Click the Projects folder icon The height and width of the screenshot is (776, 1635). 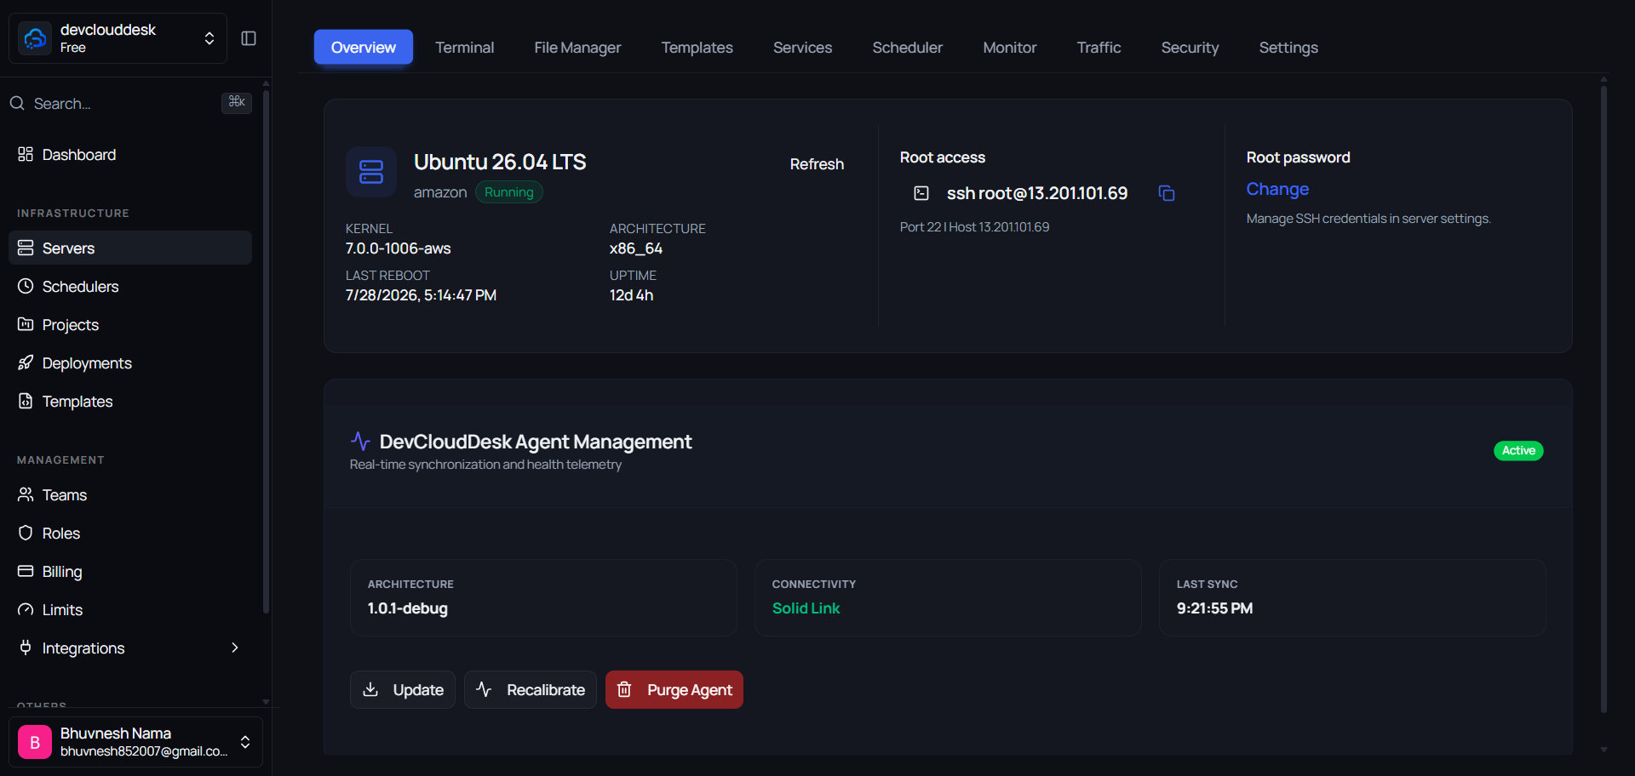(26, 324)
